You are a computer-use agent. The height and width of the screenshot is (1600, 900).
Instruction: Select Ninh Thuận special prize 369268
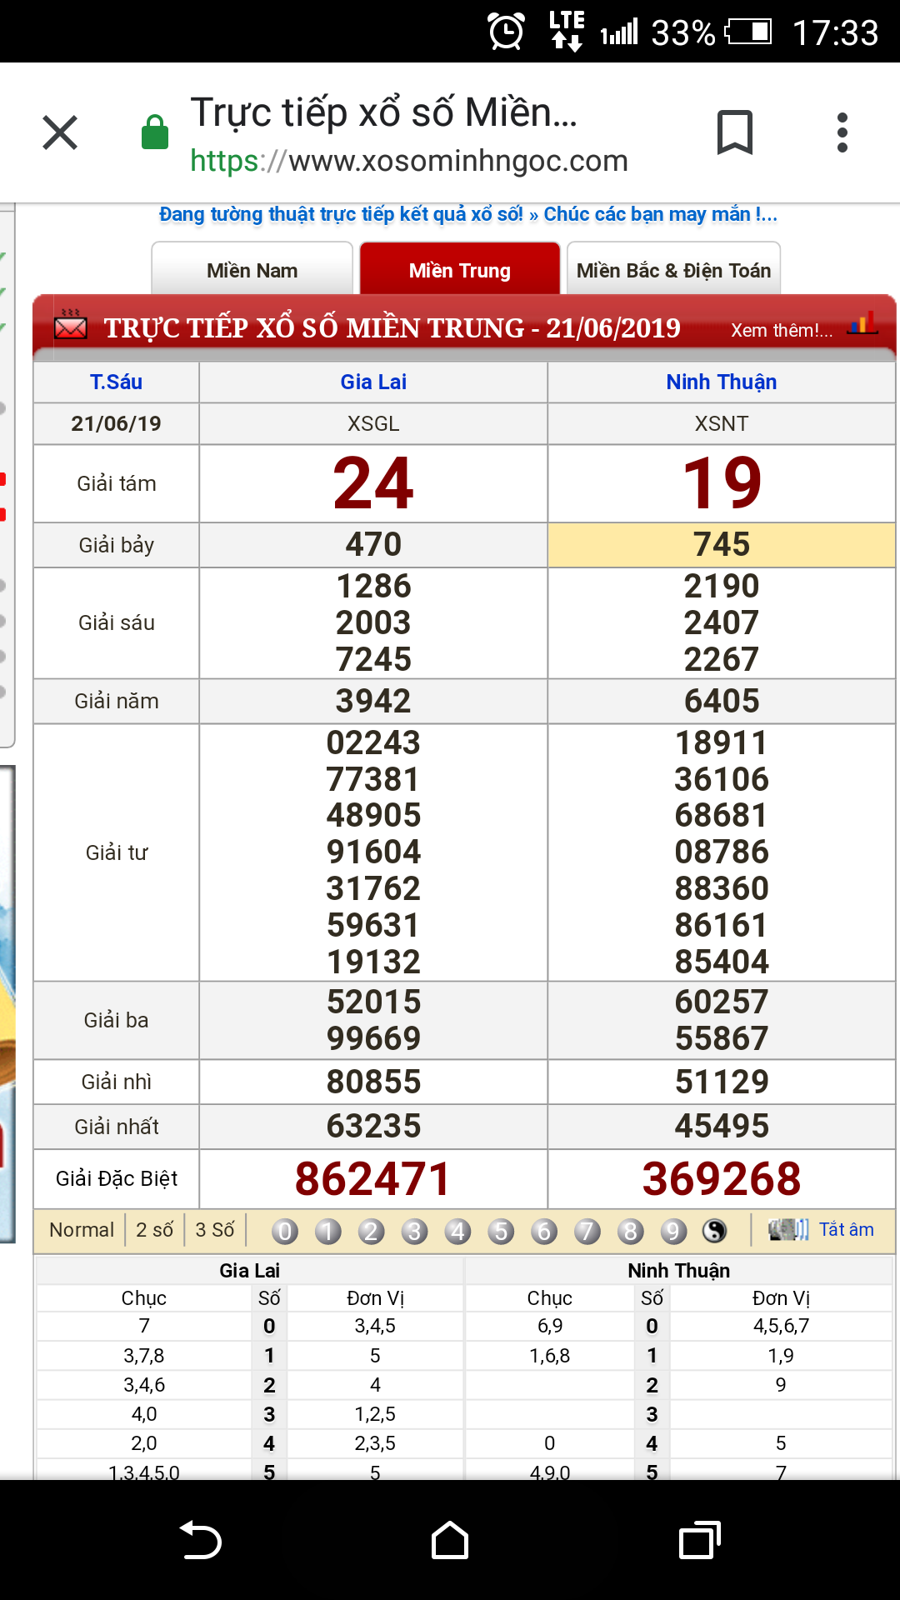722,1178
